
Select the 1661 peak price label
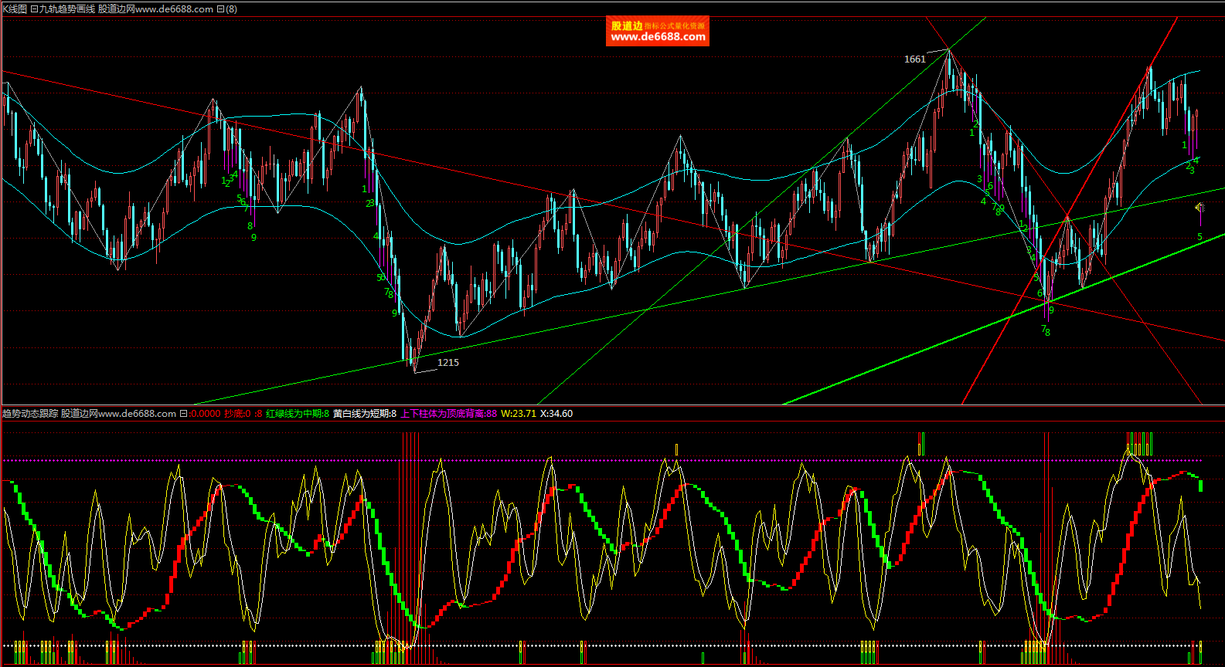click(914, 59)
